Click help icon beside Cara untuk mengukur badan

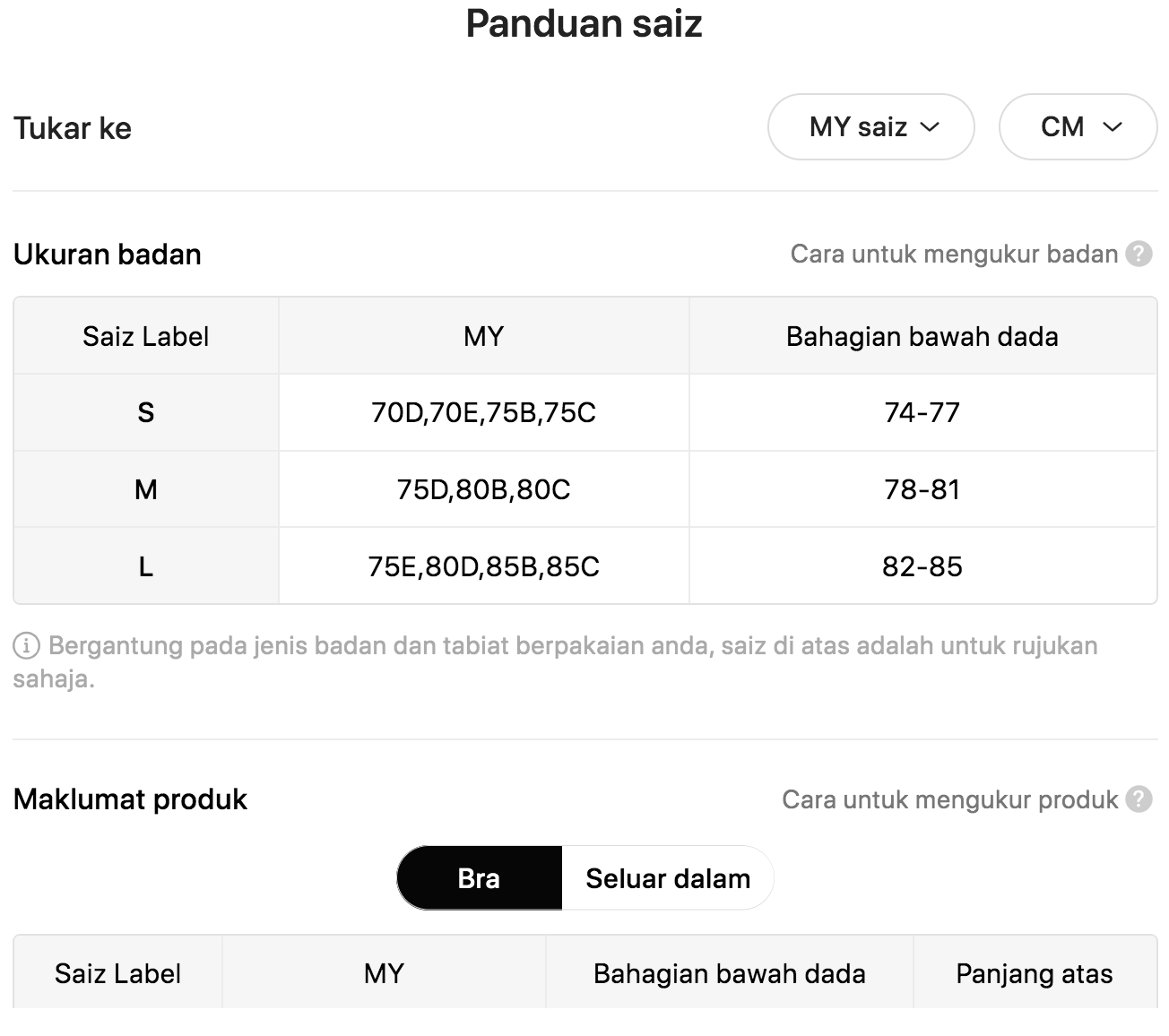click(1139, 255)
